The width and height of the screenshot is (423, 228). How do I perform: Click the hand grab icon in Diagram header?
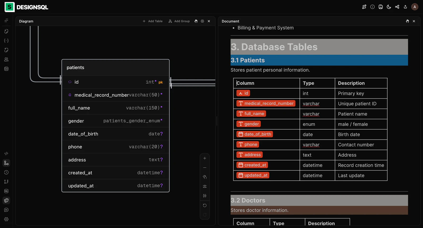[x=196, y=21]
